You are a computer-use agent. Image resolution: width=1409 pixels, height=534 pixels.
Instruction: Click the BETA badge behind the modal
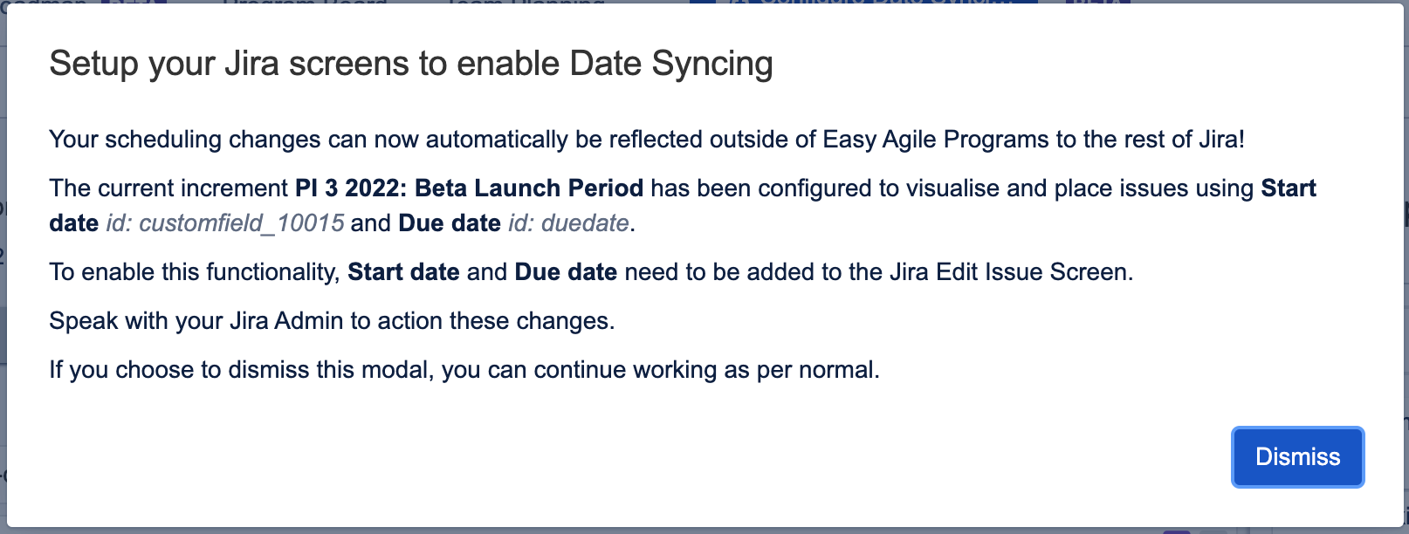[x=1098, y=2]
